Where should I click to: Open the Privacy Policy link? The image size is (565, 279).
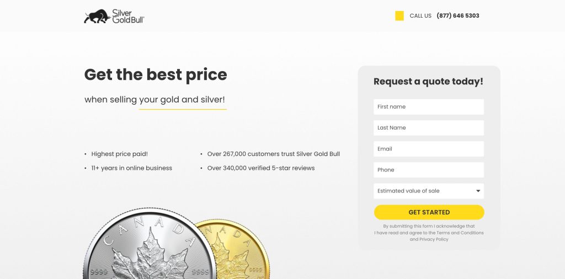coord(434,239)
